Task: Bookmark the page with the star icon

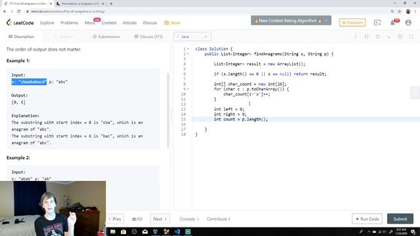Action: point(400,12)
